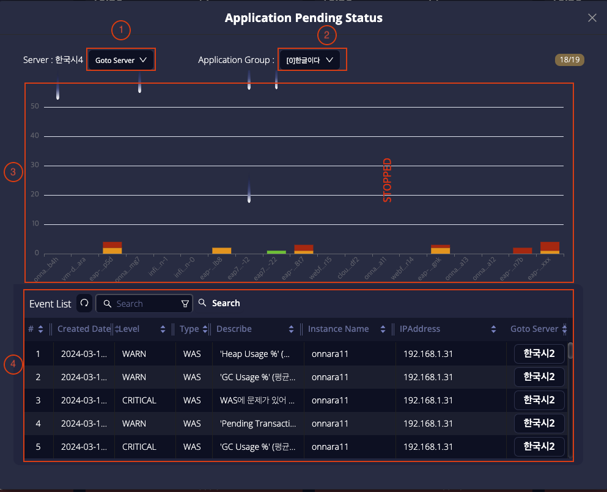Click 한국시2 button in first event row
The height and width of the screenshot is (492, 607).
pyautogui.click(x=539, y=354)
